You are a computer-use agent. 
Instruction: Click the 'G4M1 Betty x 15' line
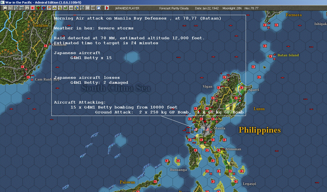point(91,58)
